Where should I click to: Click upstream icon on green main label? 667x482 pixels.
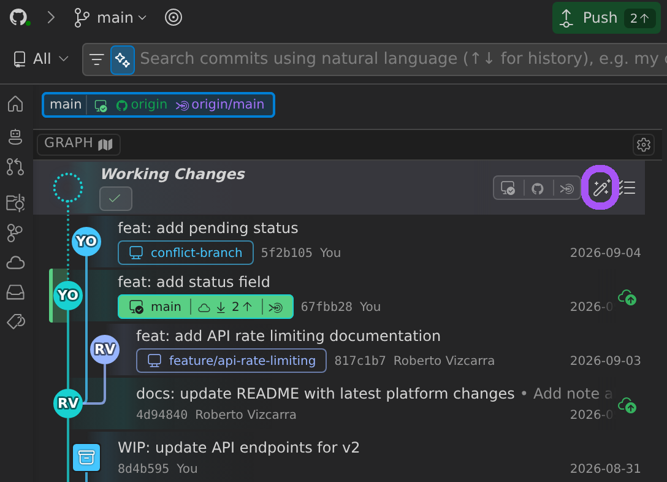pyautogui.click(x=276, y=307)
